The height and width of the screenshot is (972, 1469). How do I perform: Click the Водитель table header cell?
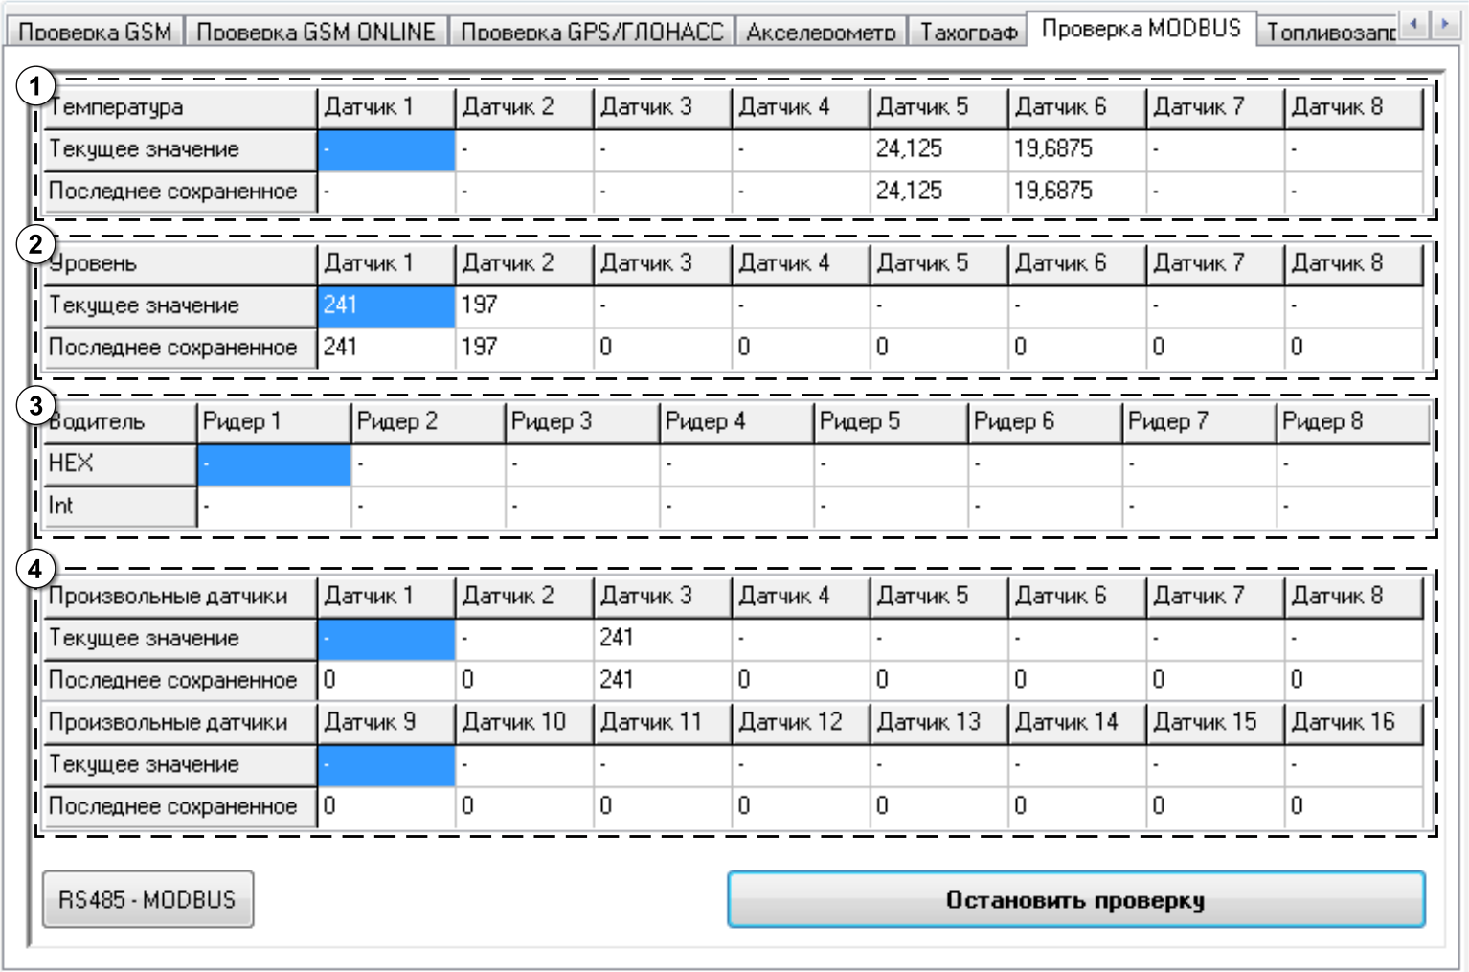(120, 421)
